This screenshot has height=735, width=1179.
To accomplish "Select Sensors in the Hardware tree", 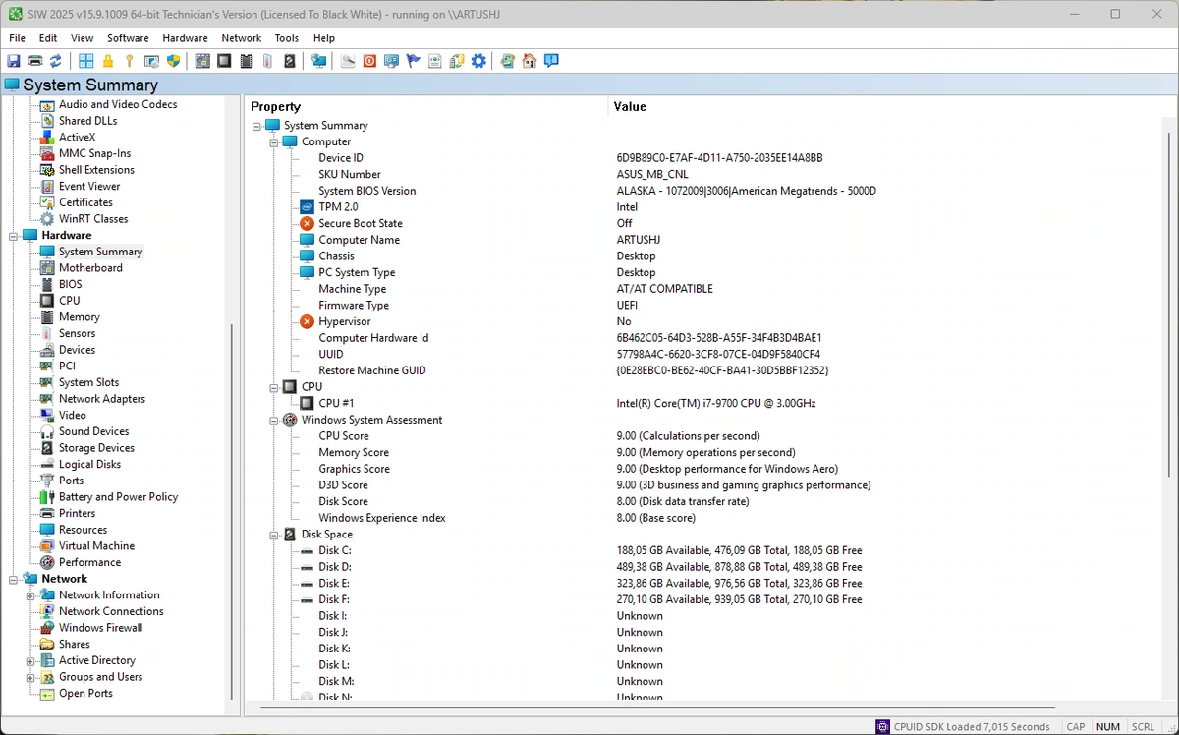I will pyautogui.click(x=77, y=333).
